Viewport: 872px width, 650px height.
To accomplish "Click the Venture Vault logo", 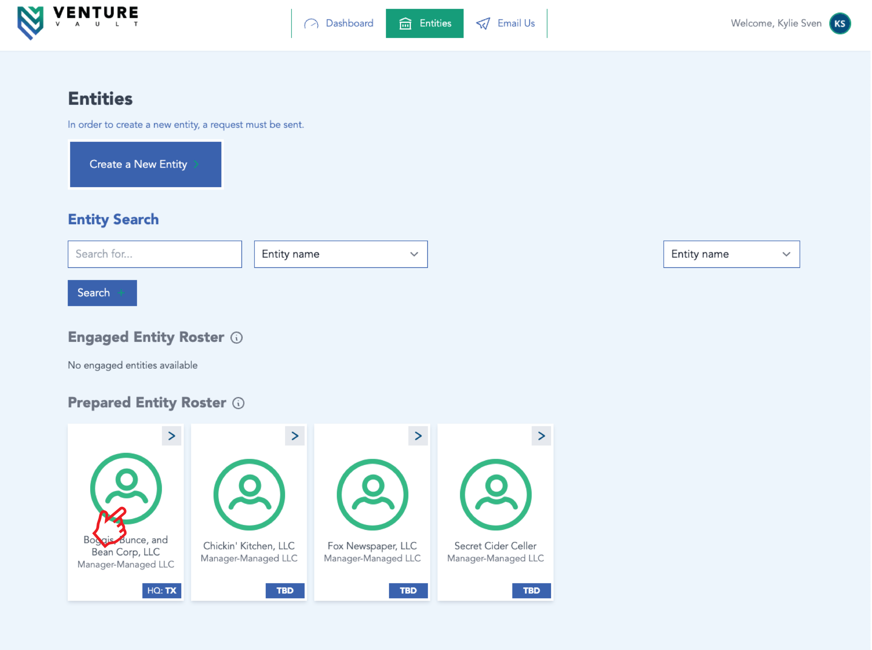I will point(78,22).
